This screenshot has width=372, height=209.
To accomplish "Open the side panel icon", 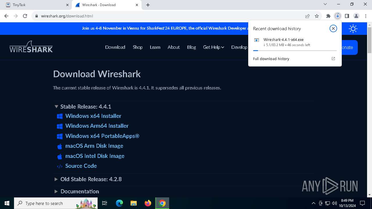I will [x=347, y=16].
